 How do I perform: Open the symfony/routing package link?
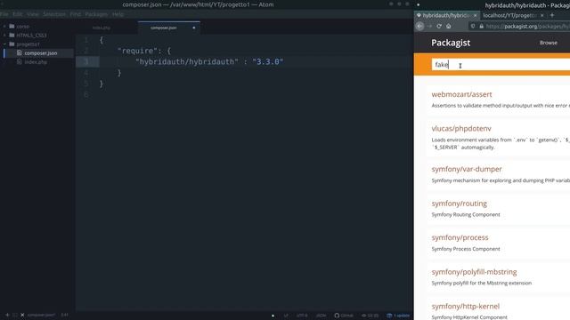coord(460,204)
